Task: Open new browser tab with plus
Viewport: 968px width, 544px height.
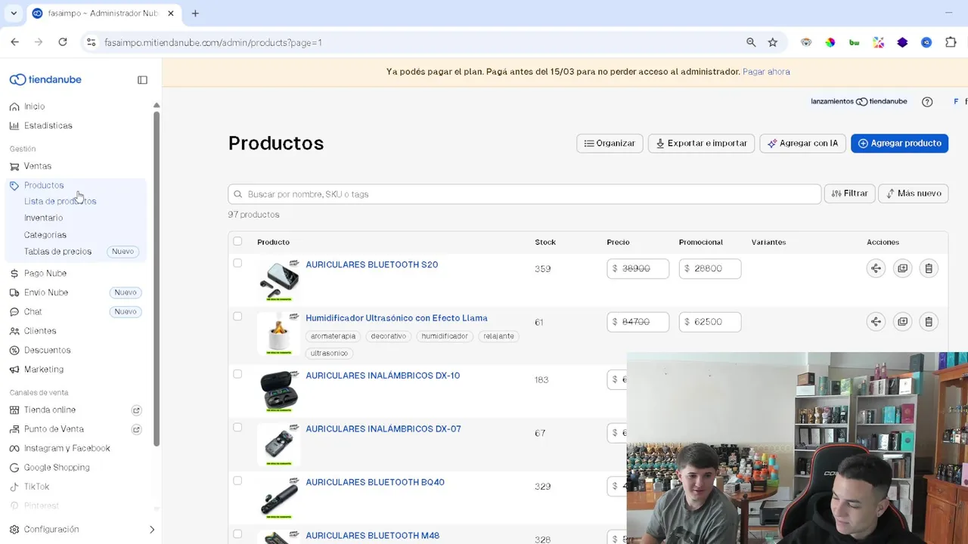Action: tap(195, 13)
